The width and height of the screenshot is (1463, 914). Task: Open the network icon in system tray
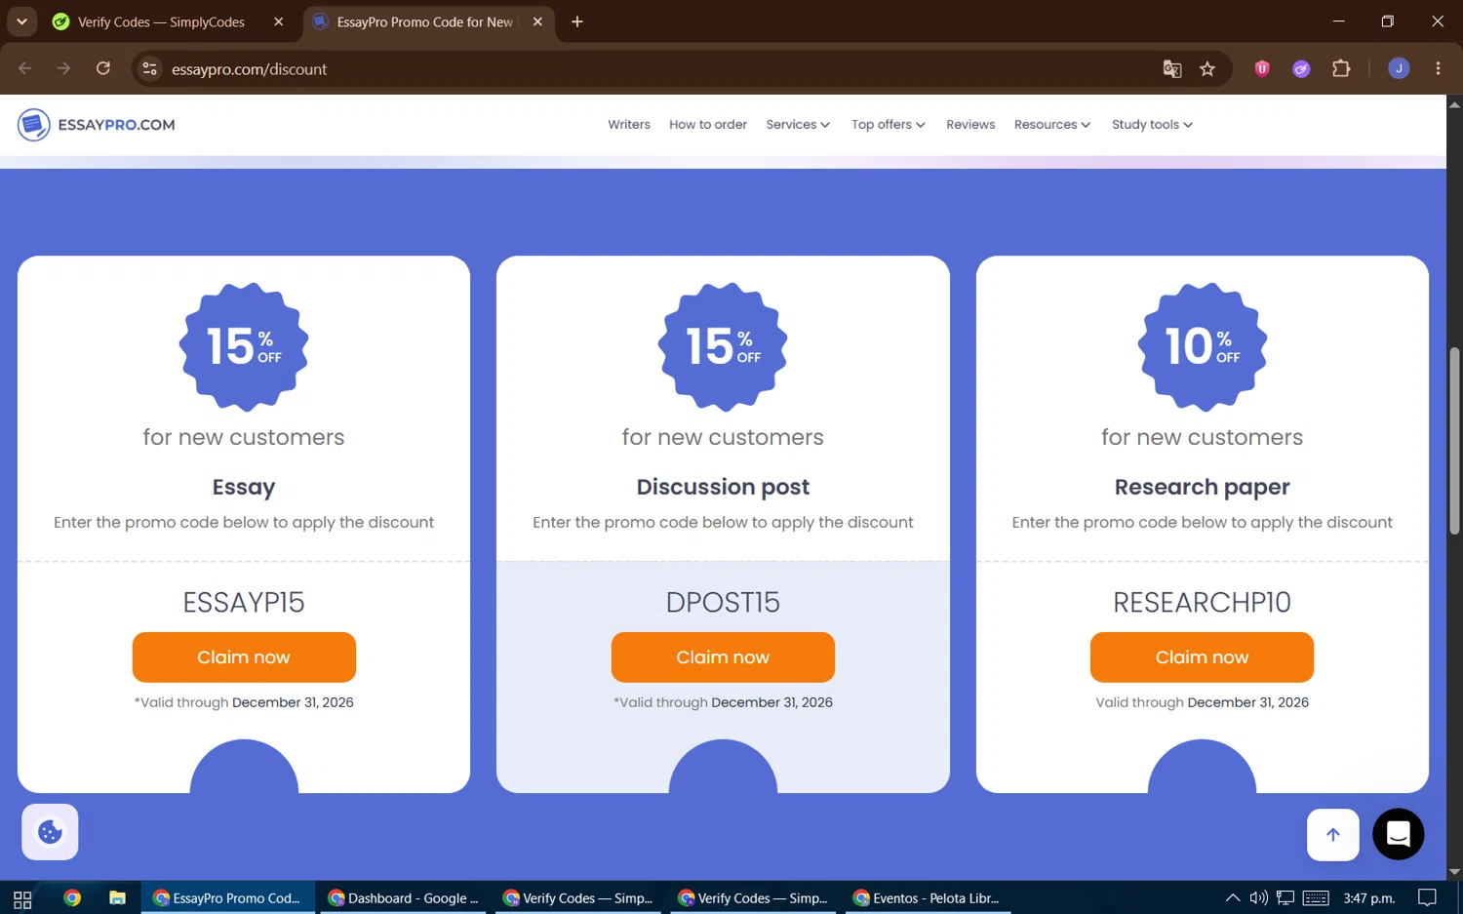pos(1285,898)
